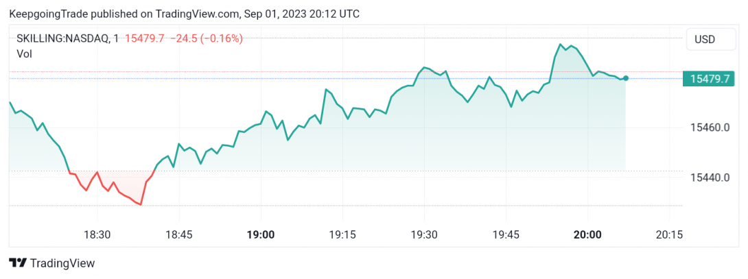Select the 19:30 time axis label
The width and height of the screenshot is (748, 279).
click(424, 234)
